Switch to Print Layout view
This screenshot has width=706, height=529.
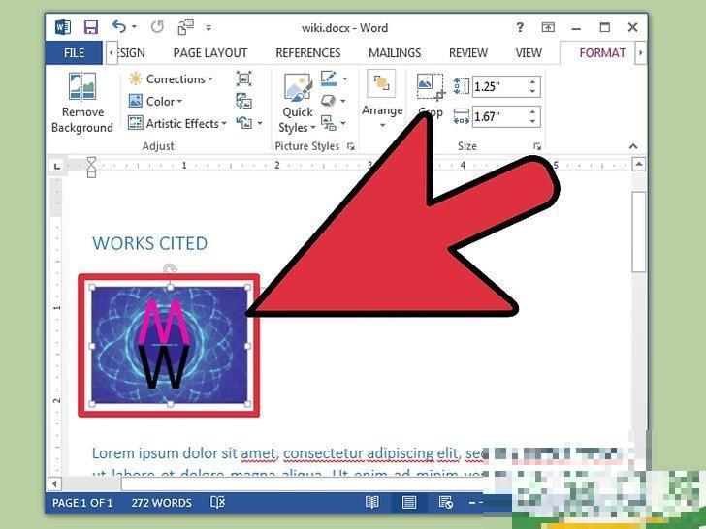pos(409,503)
